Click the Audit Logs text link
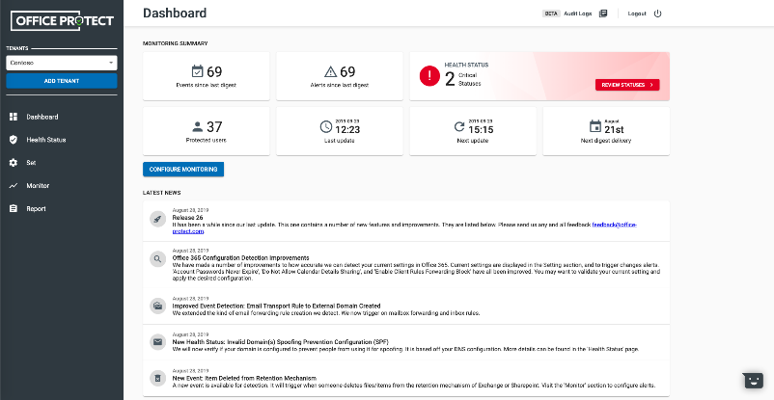 [577, 13]
